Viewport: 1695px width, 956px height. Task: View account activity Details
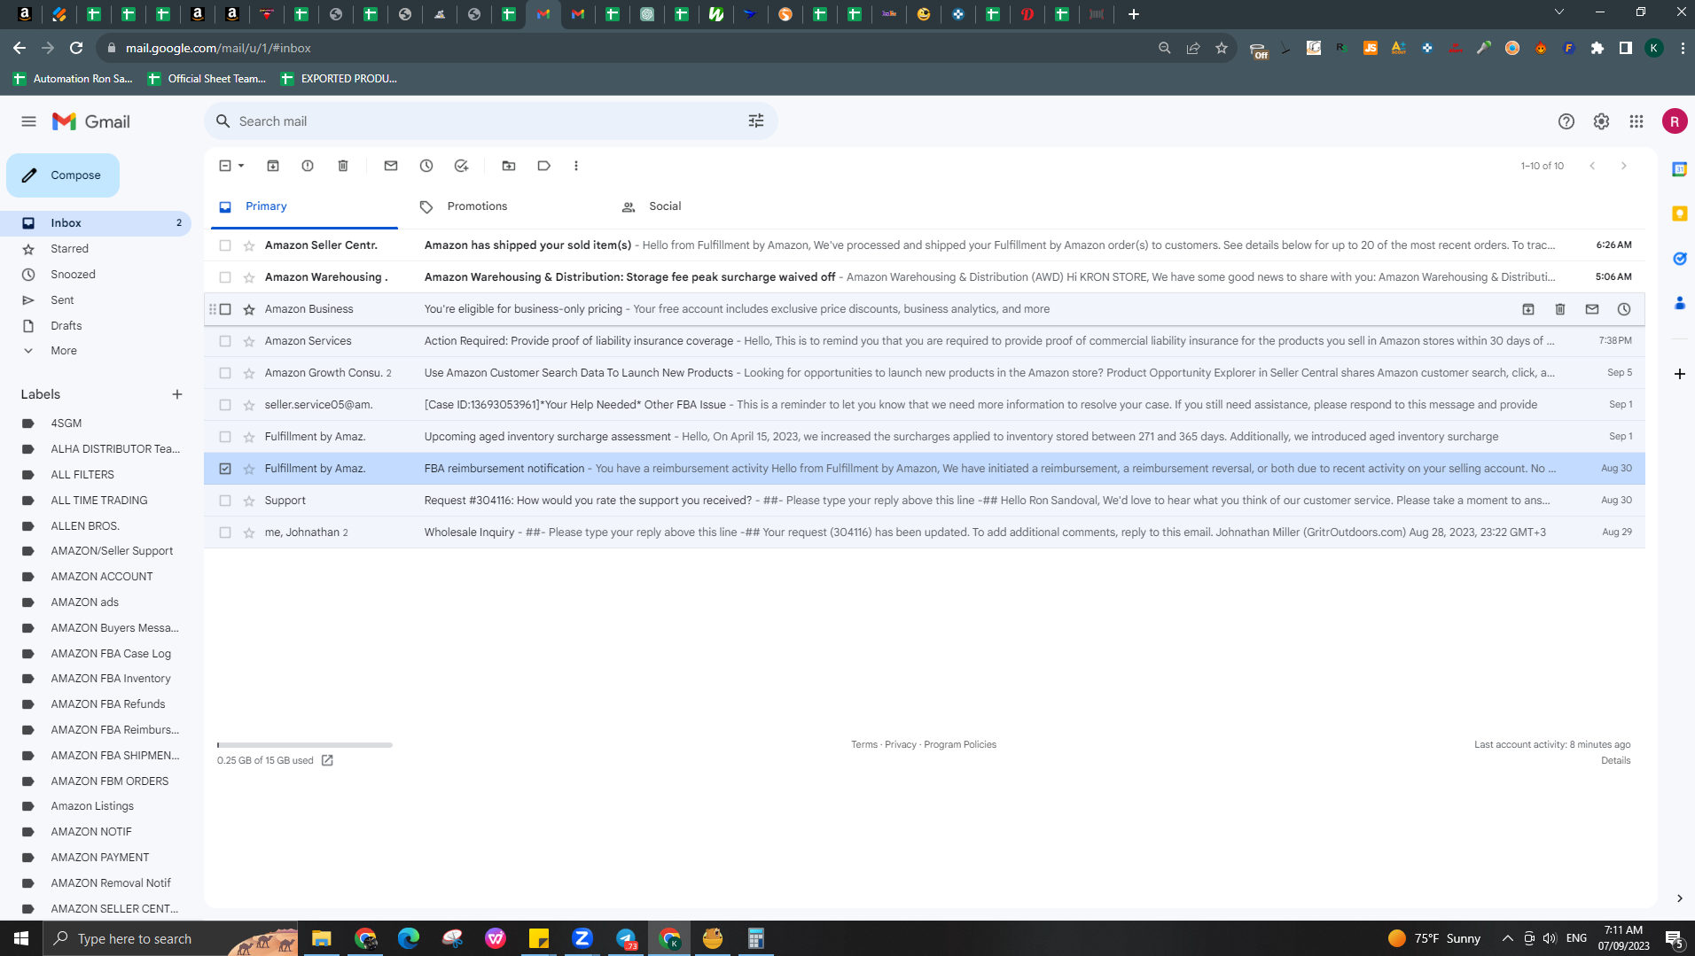1615,760
